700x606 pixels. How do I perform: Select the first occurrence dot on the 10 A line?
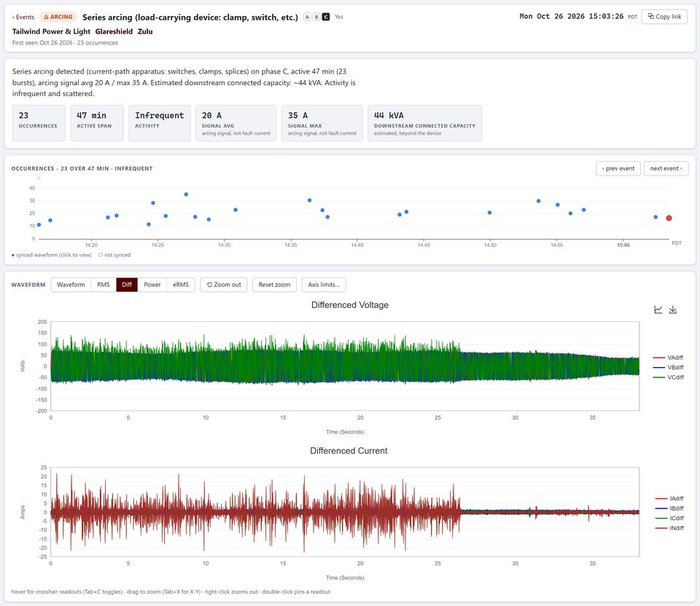tap(39, 225)
